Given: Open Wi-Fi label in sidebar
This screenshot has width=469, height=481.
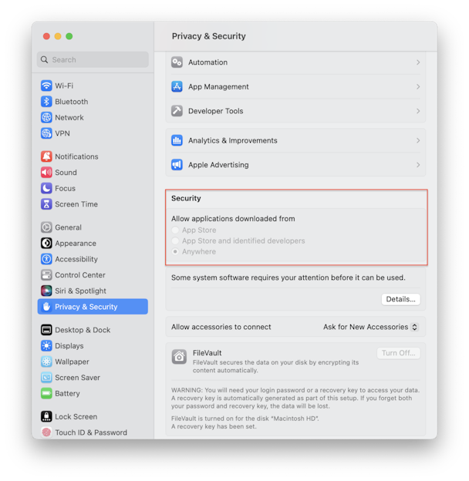Looking at the screenshot, I should pyautogui.click(x=64, y=86).
